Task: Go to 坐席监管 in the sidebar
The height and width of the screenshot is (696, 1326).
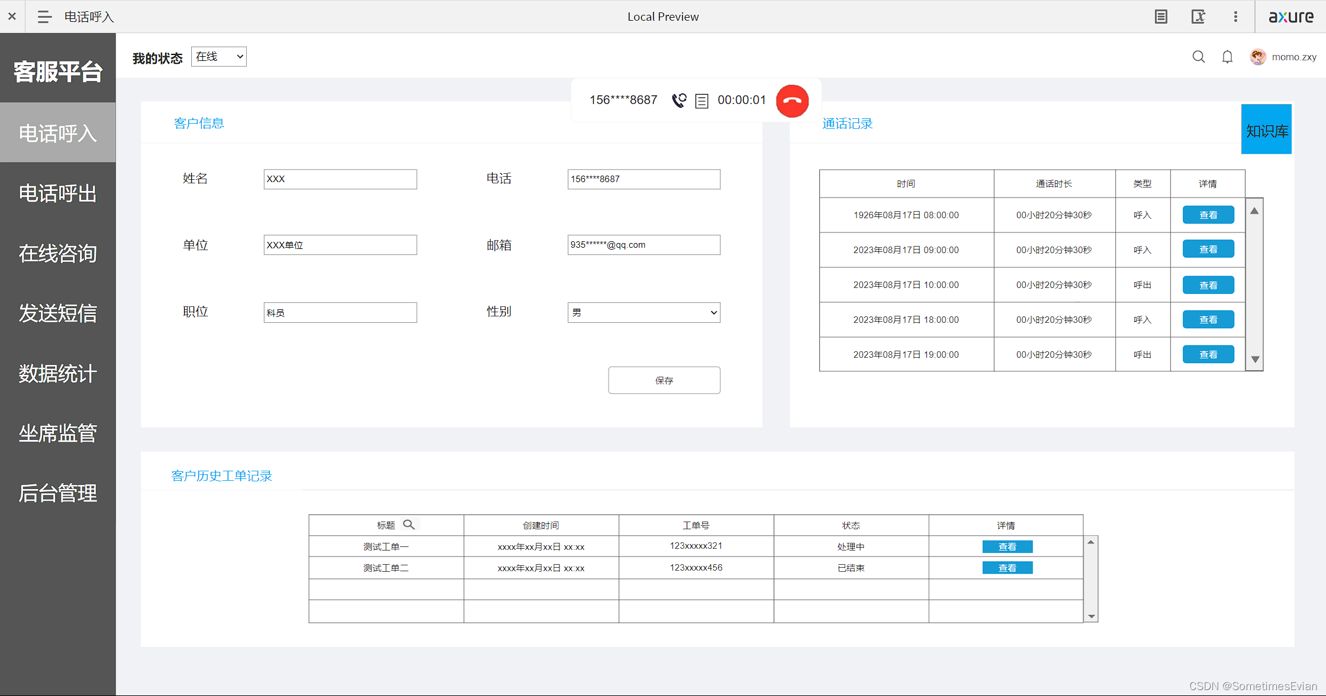Action: pyautogui.click(x=57, y=433)
